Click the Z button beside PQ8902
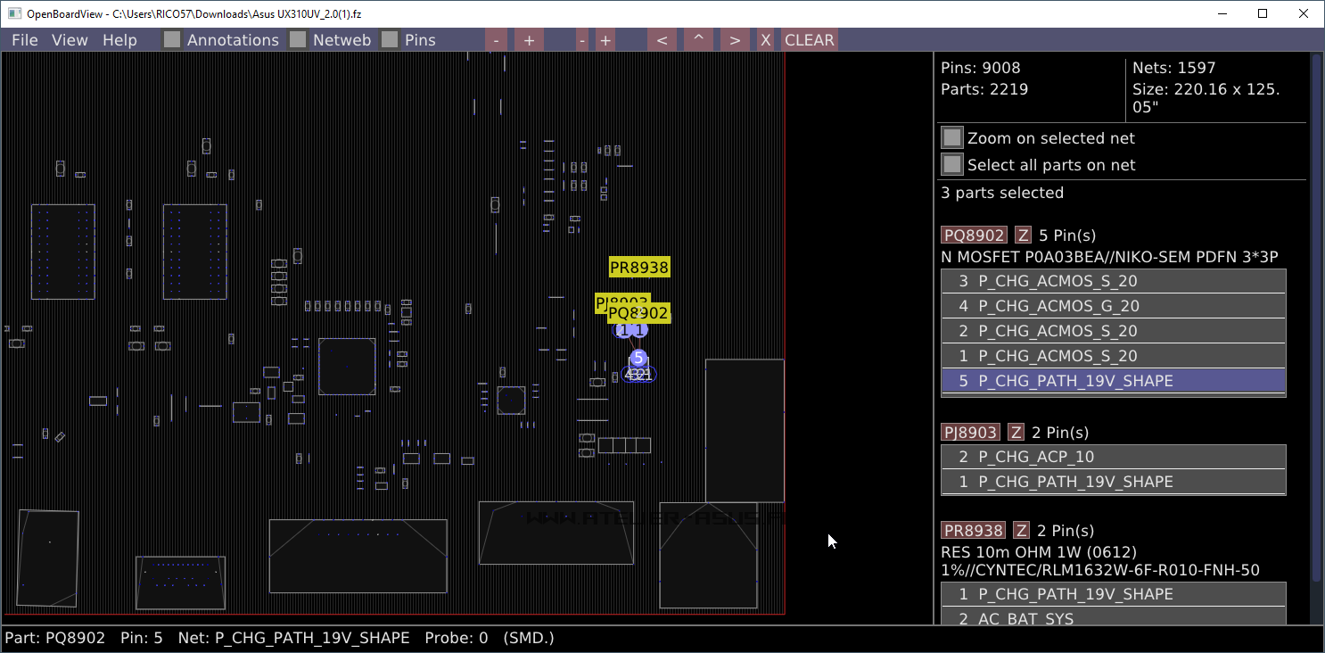Image resolution: width=1325 pixels, height=653 pixels. [x=1023, y=236]
